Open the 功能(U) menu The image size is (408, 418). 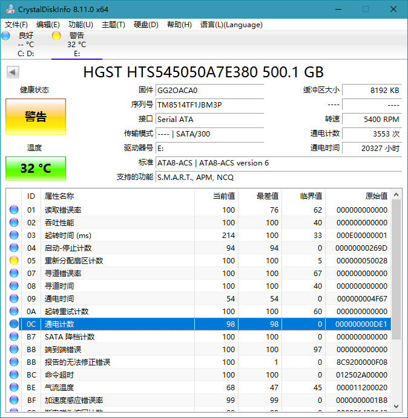click(x=81, y=25)
